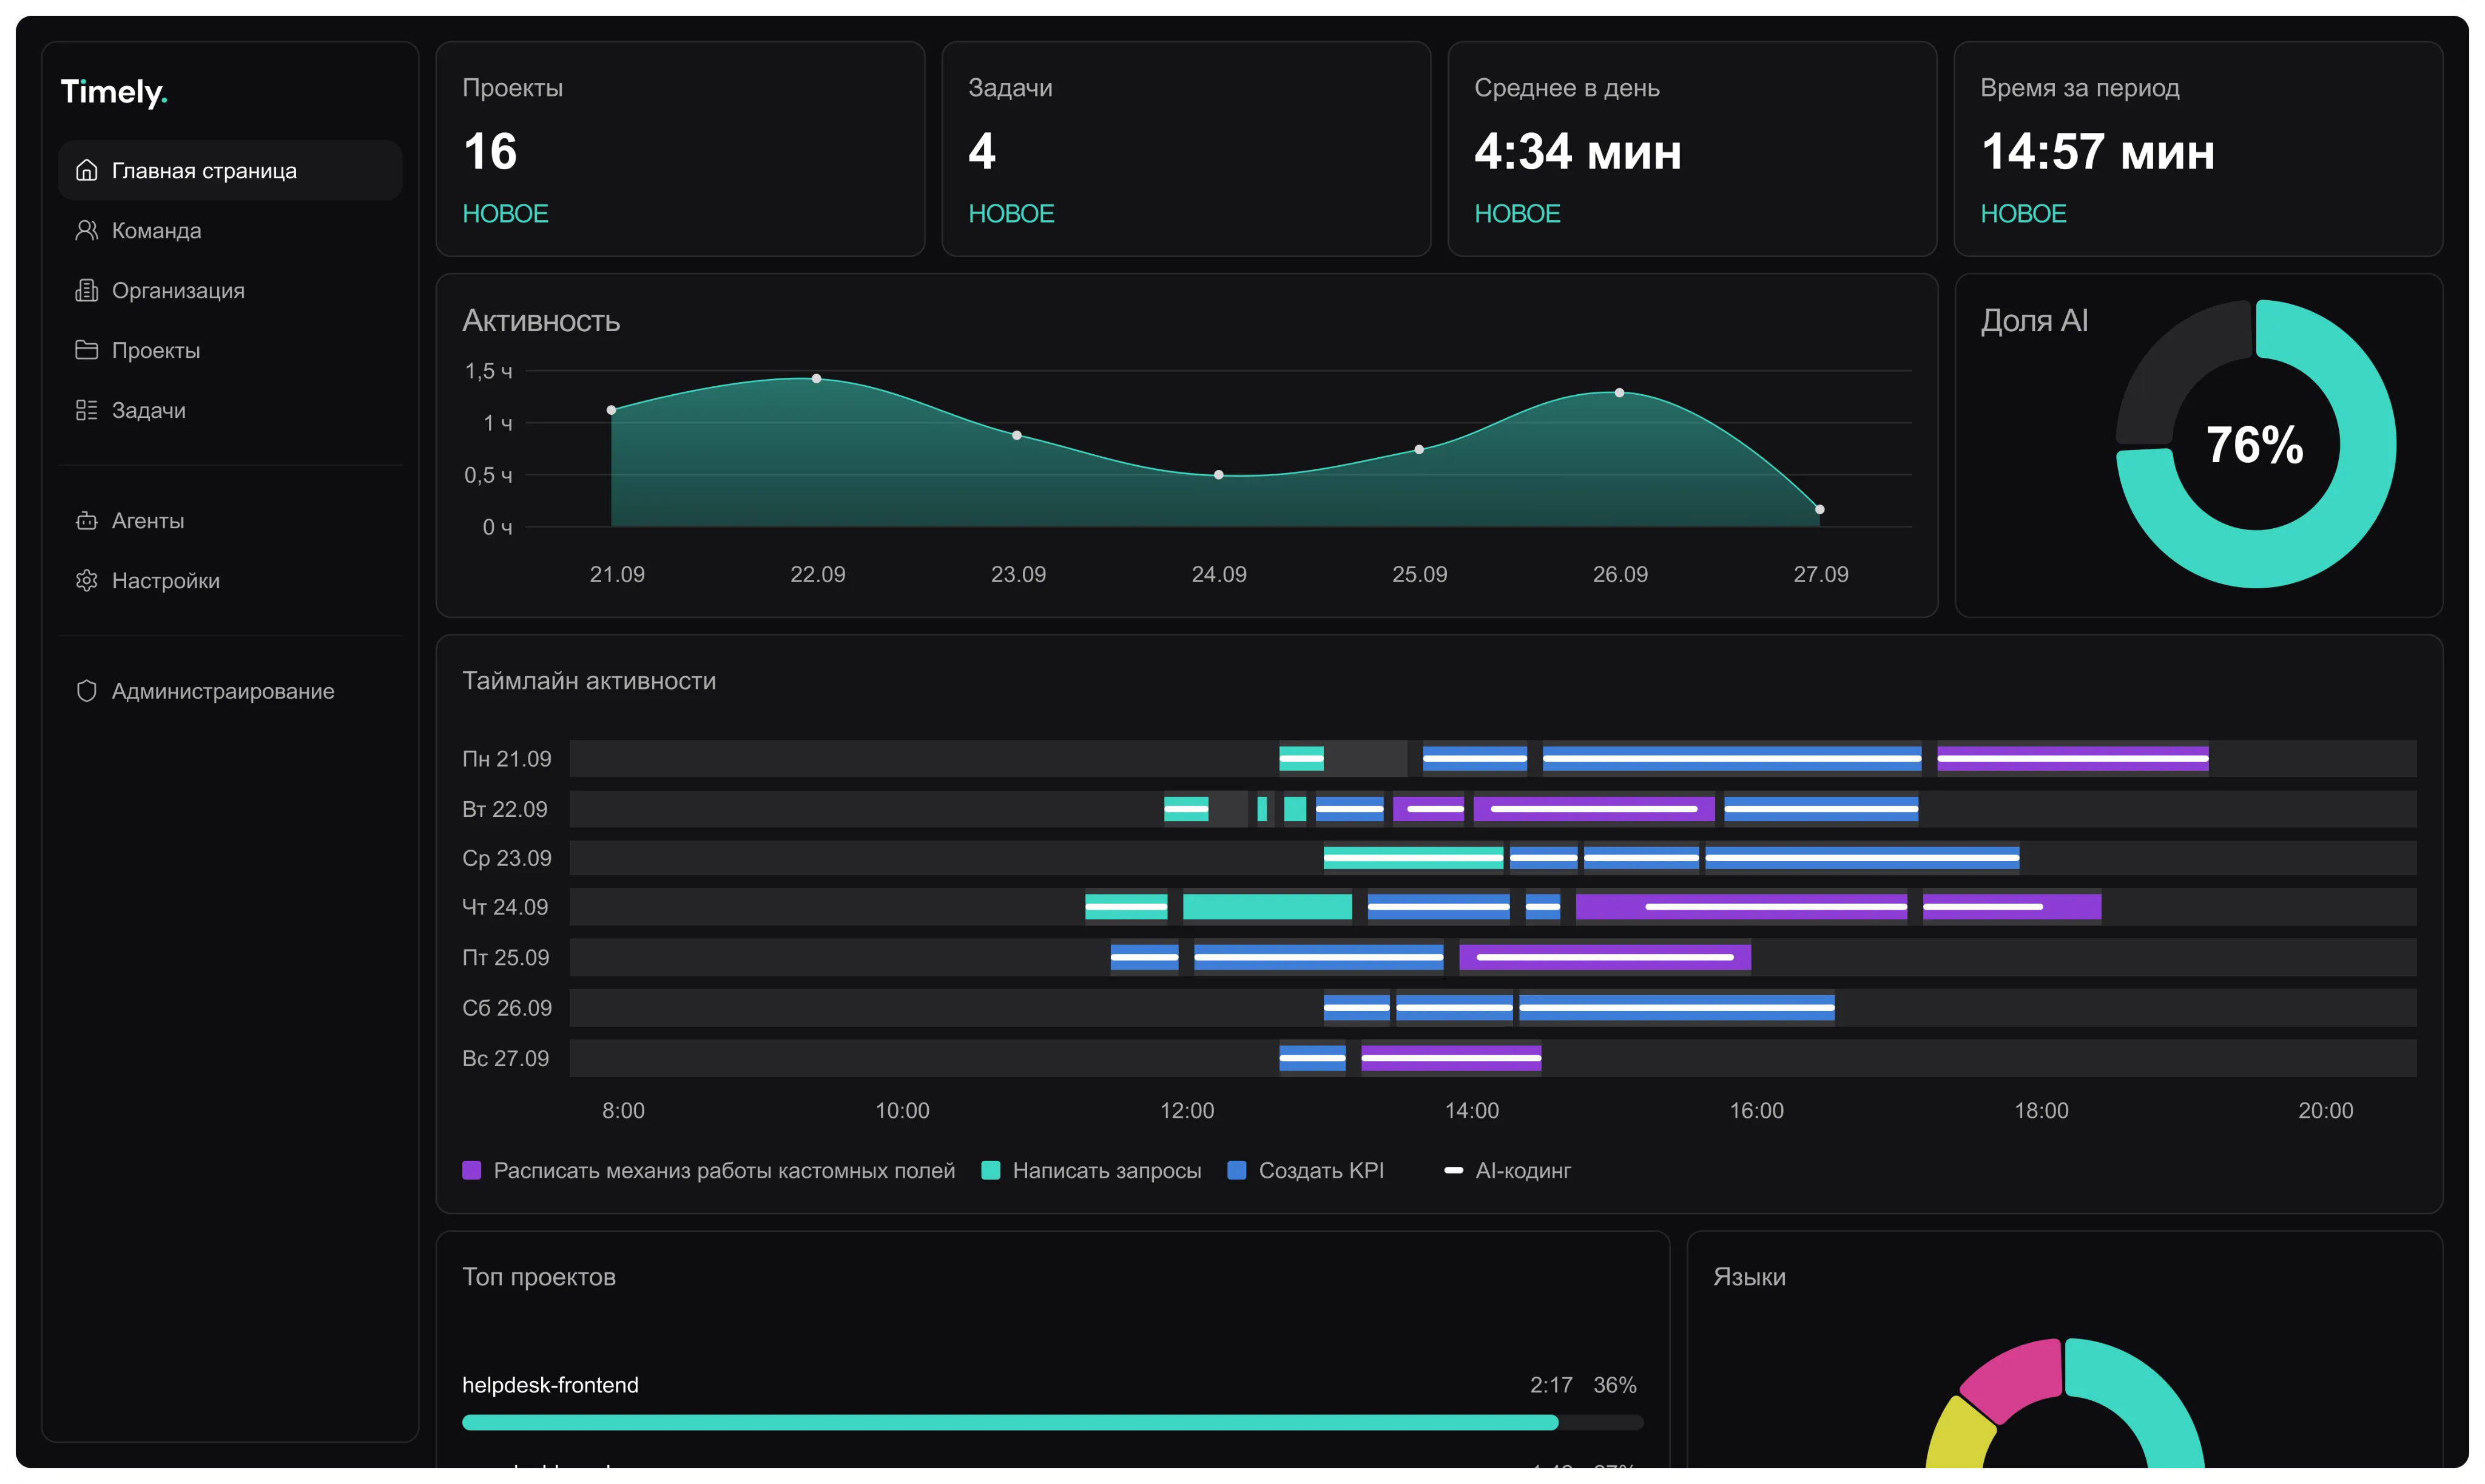Click the 14:57 мин period value

pyautogui.click(x=2098, y=152)
